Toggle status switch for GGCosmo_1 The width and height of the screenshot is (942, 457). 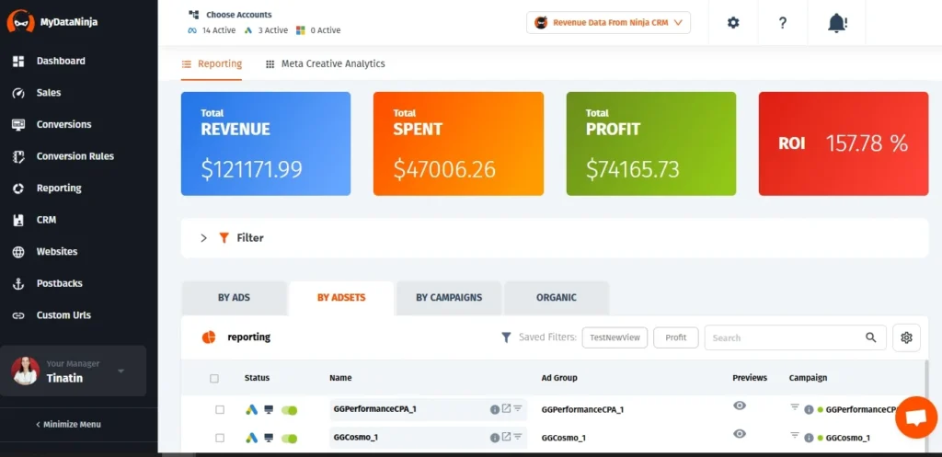click(289, 439)
